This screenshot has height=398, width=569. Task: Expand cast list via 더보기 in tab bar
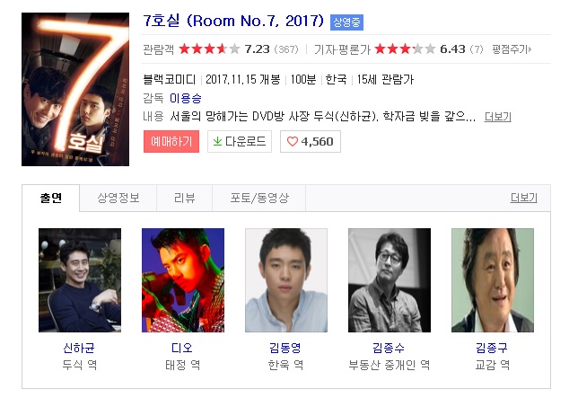(x=523, y=198)
